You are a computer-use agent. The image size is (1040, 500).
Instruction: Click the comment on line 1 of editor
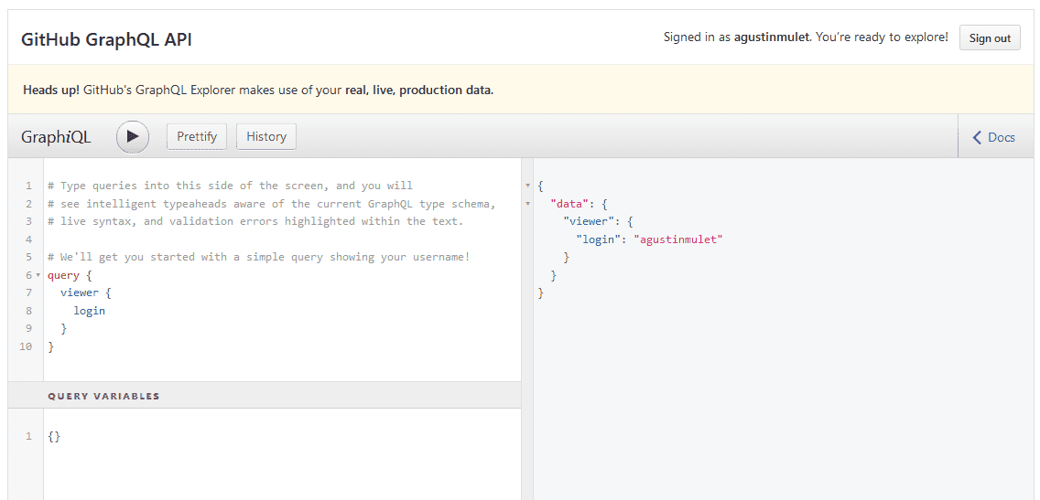[230, 186]
